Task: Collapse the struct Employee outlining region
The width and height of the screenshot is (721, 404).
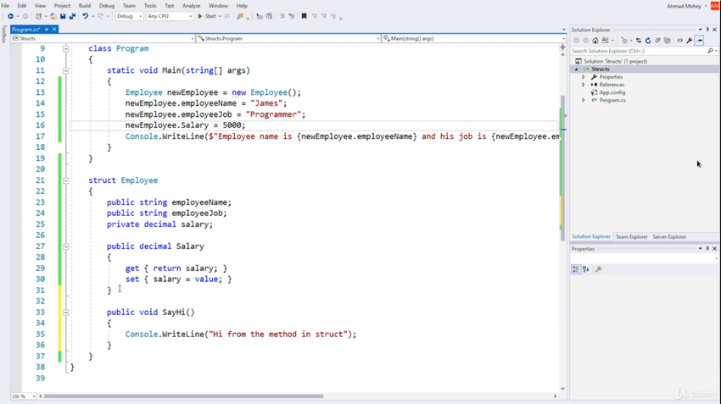Action: [66, 180]
